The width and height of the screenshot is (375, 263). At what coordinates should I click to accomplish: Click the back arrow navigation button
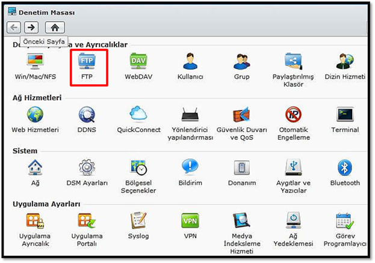[x=14, y=27]
